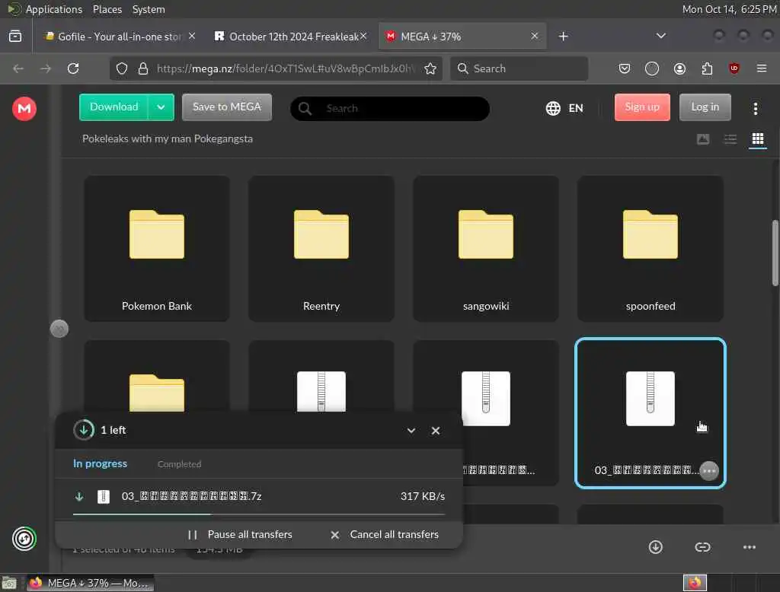Focus the Firefox search box
This screenshot has width=780, height=592.
[x=519, y=68]
